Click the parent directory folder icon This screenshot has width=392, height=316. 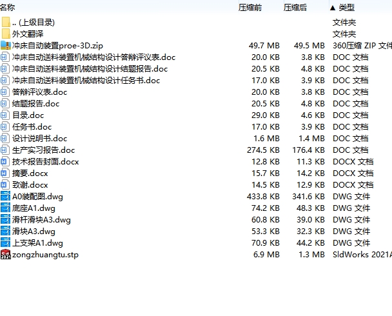[6, 23]
